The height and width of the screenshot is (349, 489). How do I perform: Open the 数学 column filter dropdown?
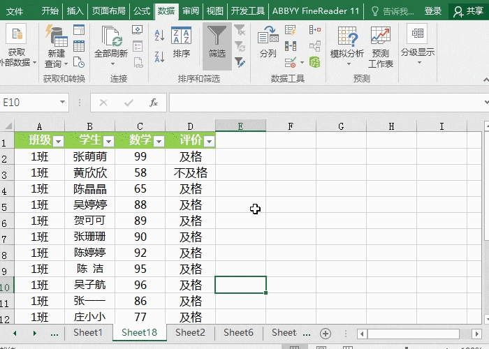click(159, 141)
